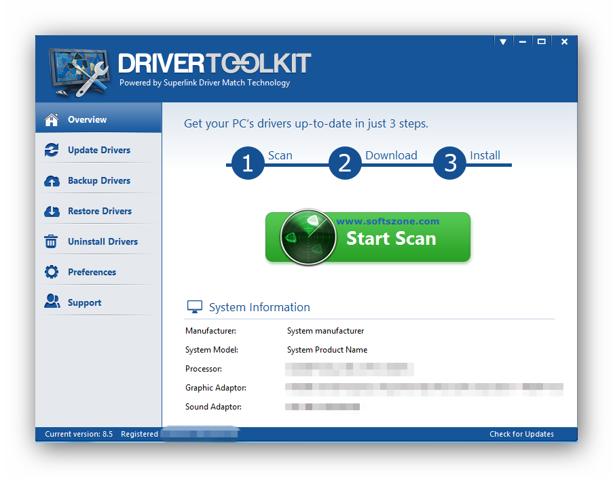Click the Processor: label

click(203, 369)
